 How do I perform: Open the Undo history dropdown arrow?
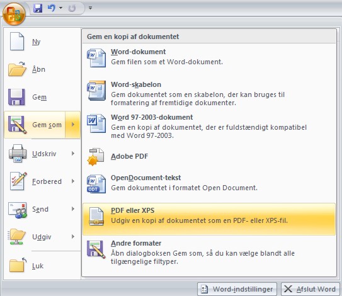[x=61, y=8]
